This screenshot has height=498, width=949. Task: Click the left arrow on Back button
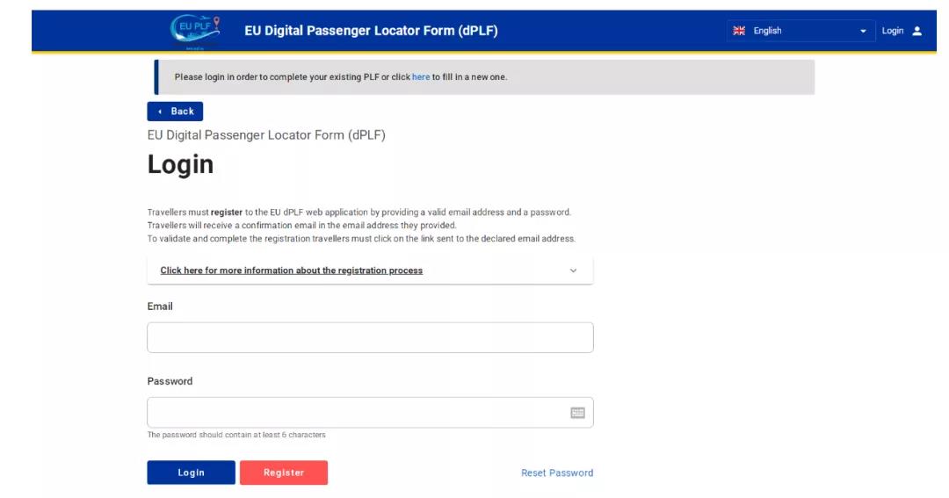coord(160,112)
